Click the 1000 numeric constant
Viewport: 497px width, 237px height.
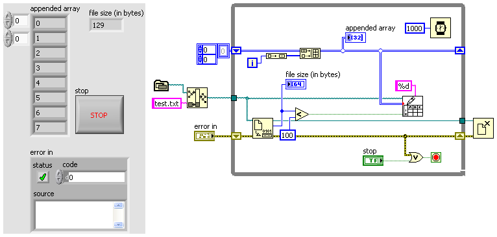pyautogui.click(x=414, y=28)
